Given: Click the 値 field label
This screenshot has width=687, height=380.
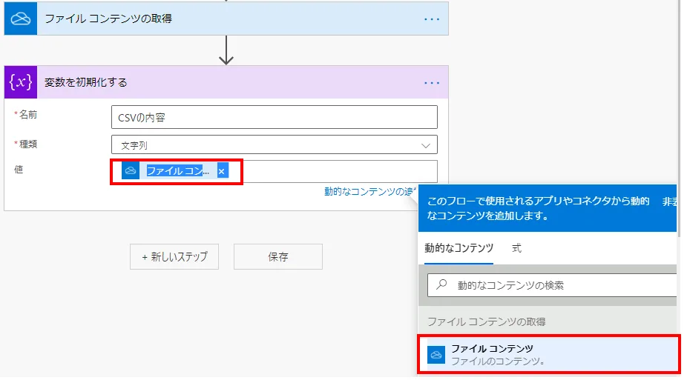Looking at the screenshot, I should [19, 170].
